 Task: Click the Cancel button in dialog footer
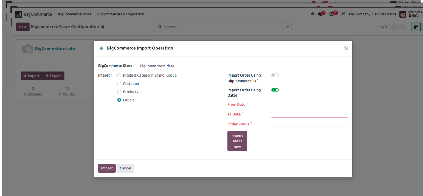pos(126,168)
